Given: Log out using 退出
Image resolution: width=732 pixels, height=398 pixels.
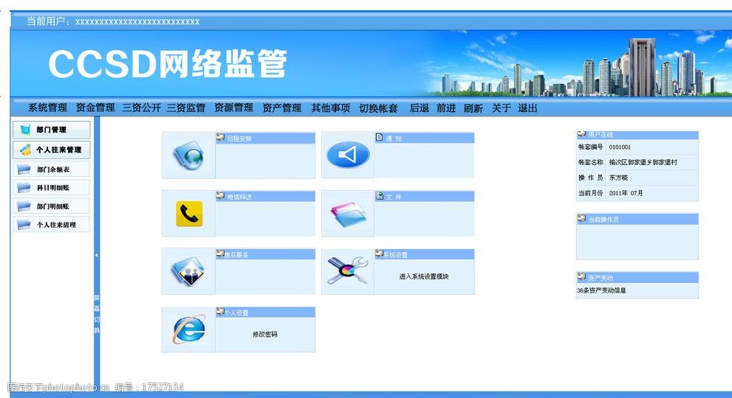Looking at the screenshot, I should (x=527, y=108).
